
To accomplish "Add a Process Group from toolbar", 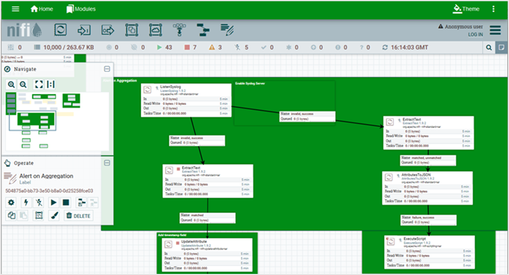I will point(132,29).
